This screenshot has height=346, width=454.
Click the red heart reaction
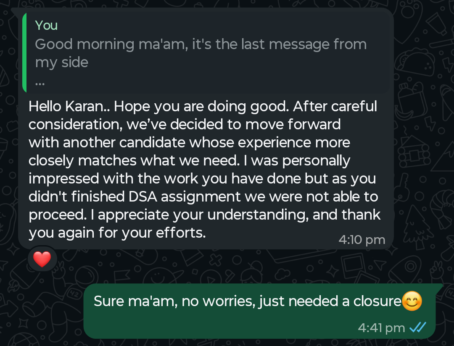point(42,259)
